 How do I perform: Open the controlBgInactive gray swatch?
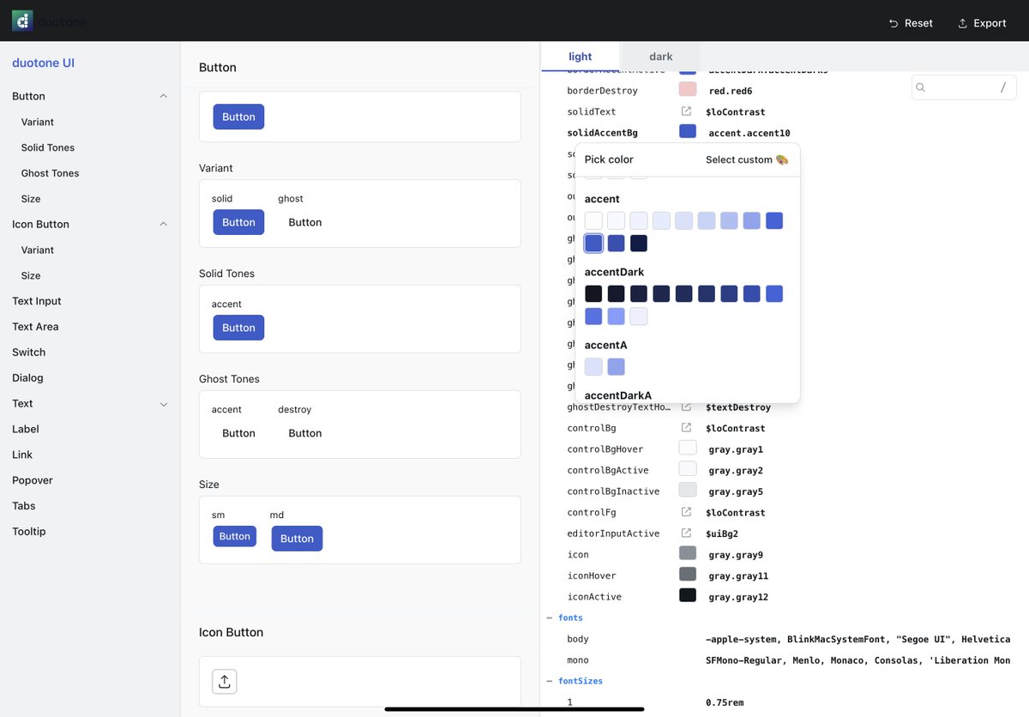(688, 490)
